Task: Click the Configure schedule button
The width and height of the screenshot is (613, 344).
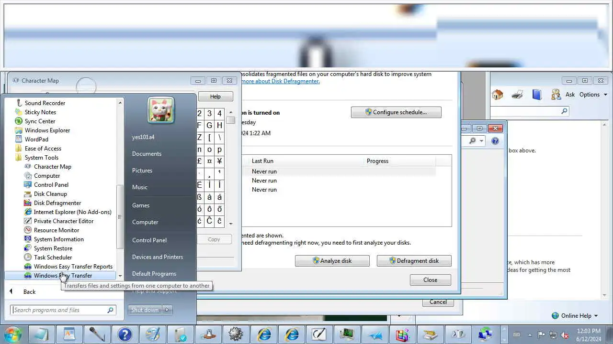Action: pos(396,112)
